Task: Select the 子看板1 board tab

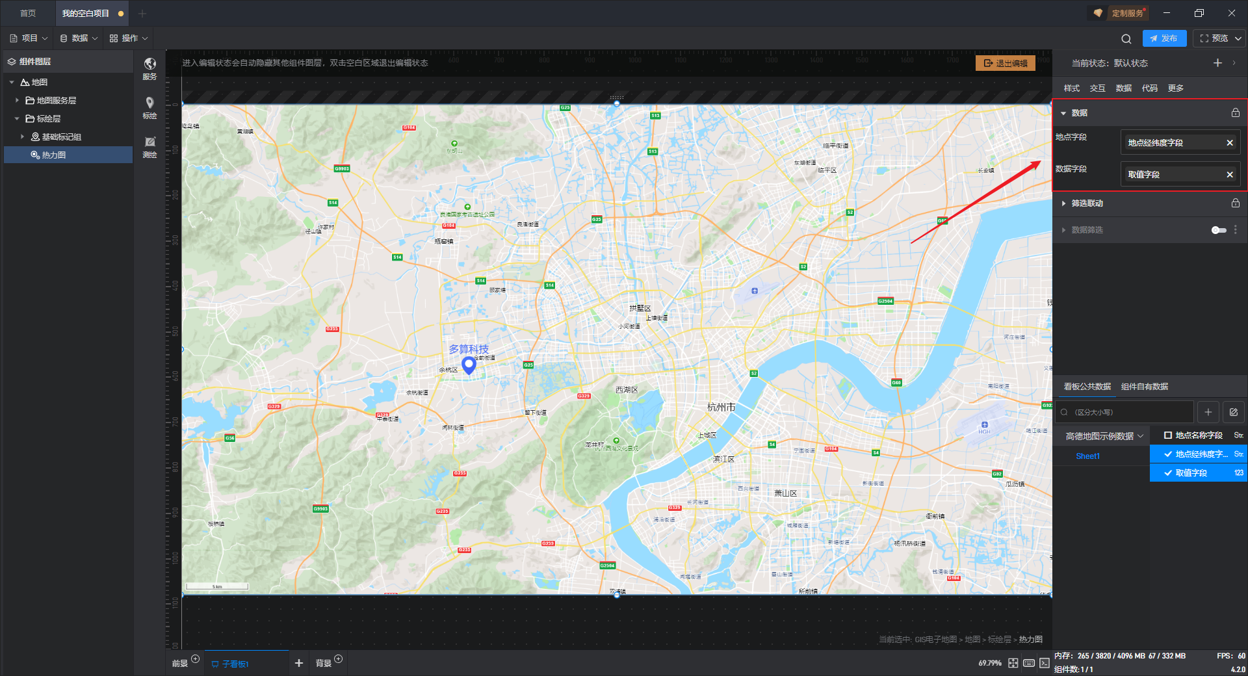Action: 246,664
